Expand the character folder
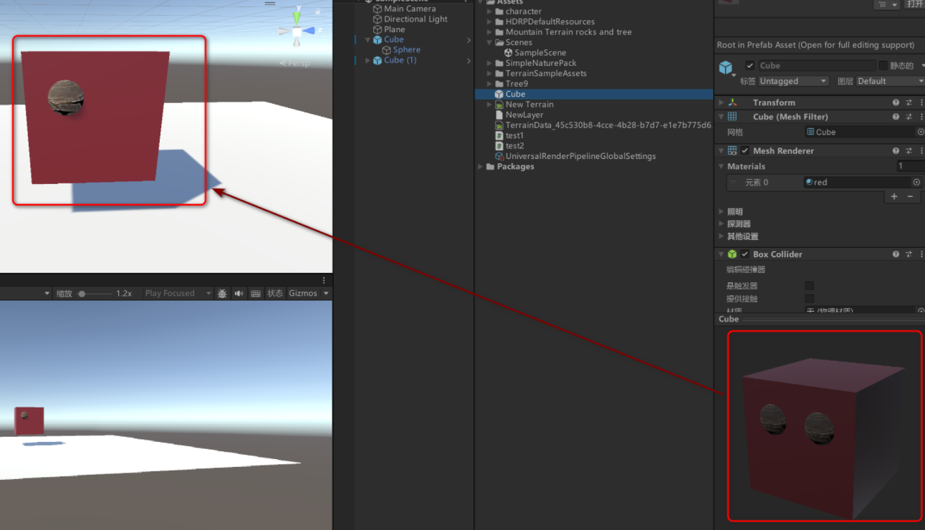The width and height of the screenshot is (925, 530). (489, 11)
